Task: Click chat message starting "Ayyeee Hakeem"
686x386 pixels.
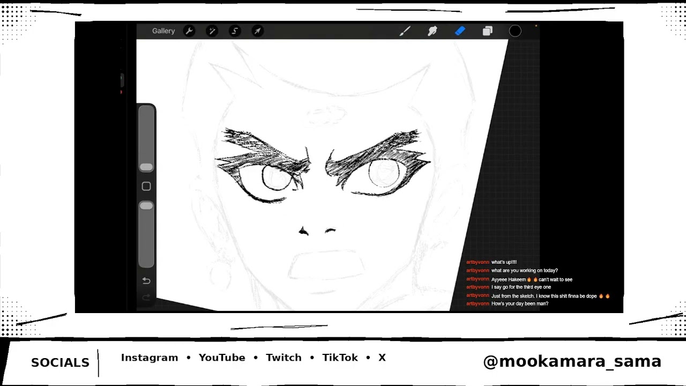Action: tap(532, 279)
